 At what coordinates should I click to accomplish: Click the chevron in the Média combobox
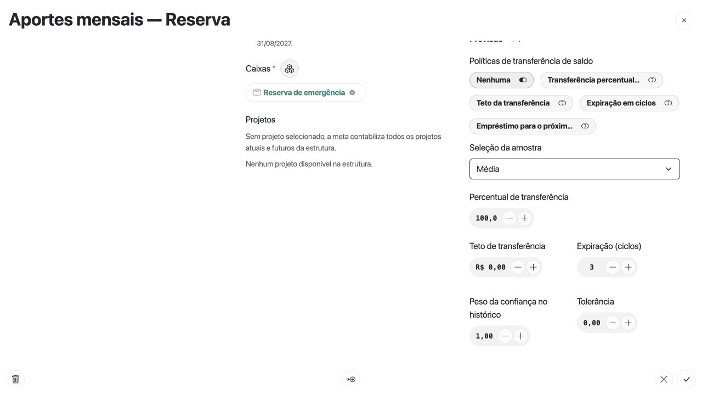coord(668,169)
